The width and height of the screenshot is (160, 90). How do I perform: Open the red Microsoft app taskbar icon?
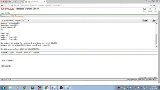39,88
